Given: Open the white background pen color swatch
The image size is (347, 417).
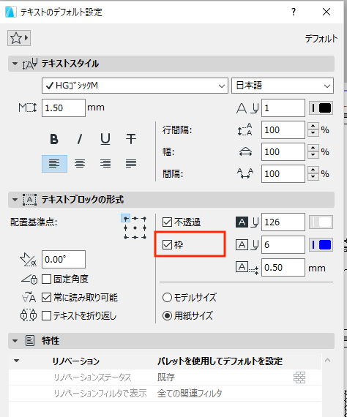Looking at the screenshot, I should point(321,222).
